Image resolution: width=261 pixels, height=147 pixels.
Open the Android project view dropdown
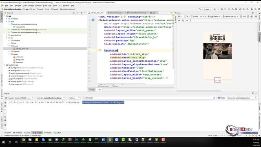coord(10,13)
